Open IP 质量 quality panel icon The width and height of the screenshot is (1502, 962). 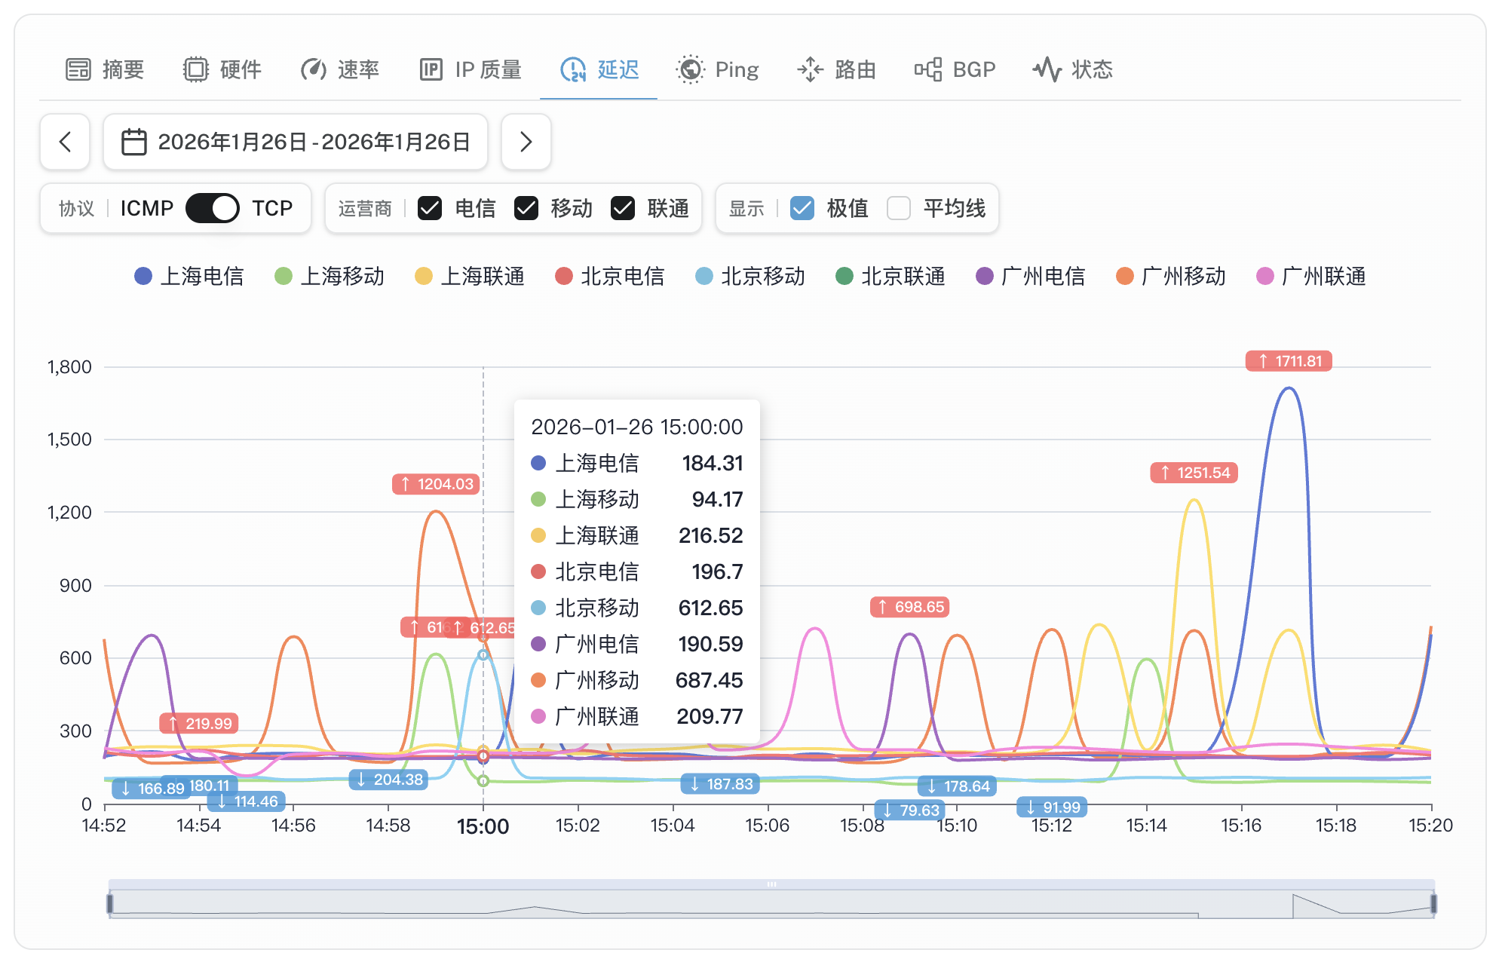click(x=431, y=69)
